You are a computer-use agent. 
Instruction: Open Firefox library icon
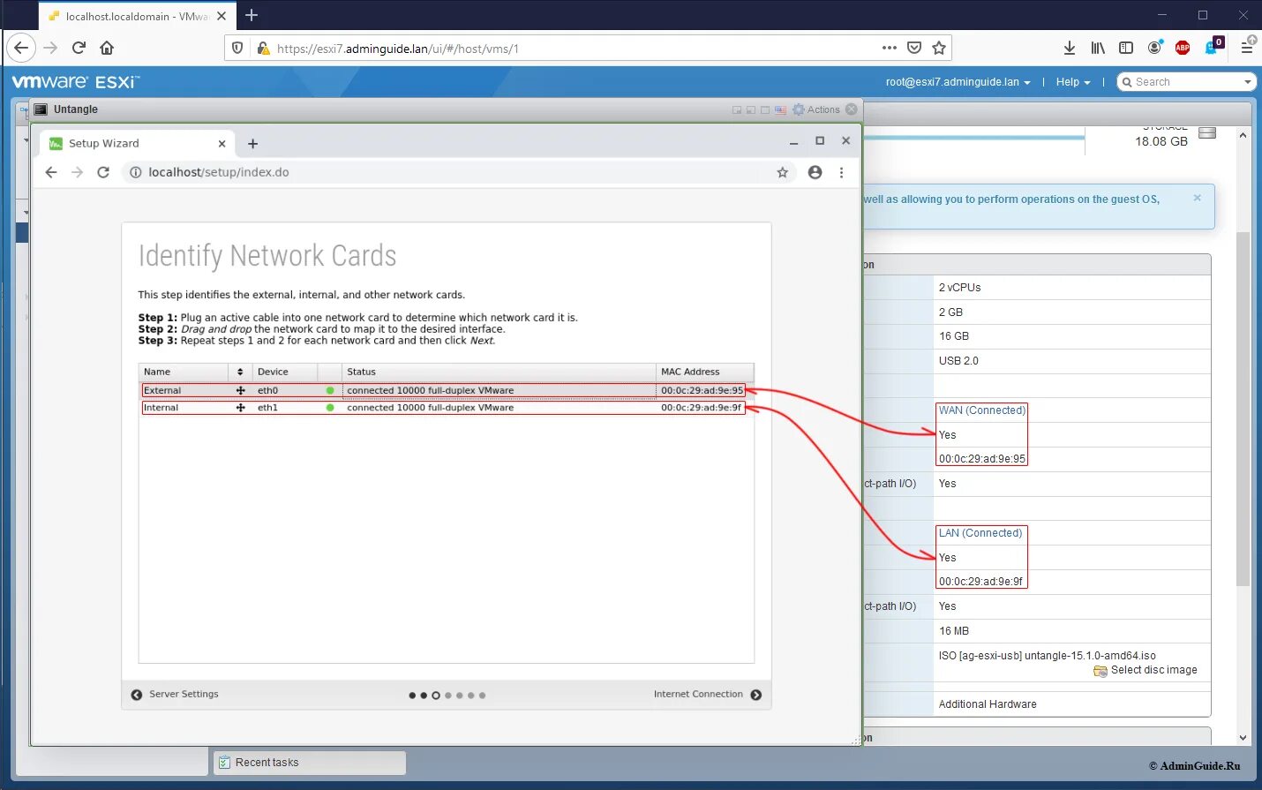[x=1098, y=48]
